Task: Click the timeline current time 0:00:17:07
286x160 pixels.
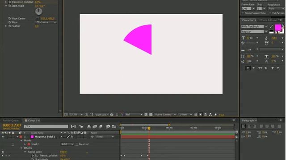Action: pyautogui.click(x=12, y=125)
